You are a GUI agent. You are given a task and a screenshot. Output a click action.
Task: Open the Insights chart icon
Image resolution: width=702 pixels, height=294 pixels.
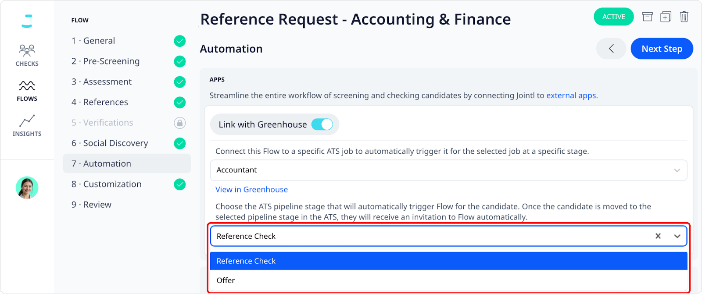(x=27, y=121)
